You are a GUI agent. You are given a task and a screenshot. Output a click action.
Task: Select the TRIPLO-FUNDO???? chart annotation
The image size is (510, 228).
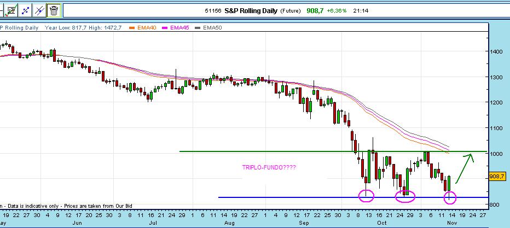(x=269, y=168)
